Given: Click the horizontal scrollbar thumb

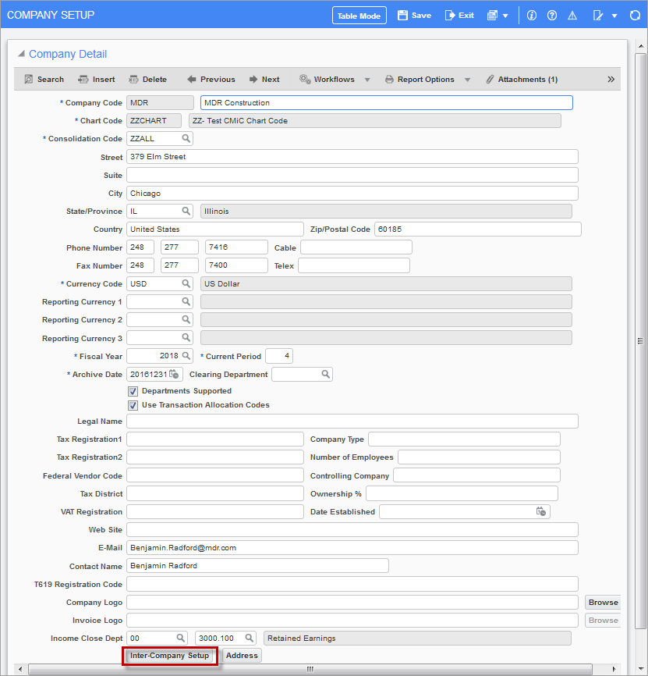Looking at the screenshot, I should (310, 669).
